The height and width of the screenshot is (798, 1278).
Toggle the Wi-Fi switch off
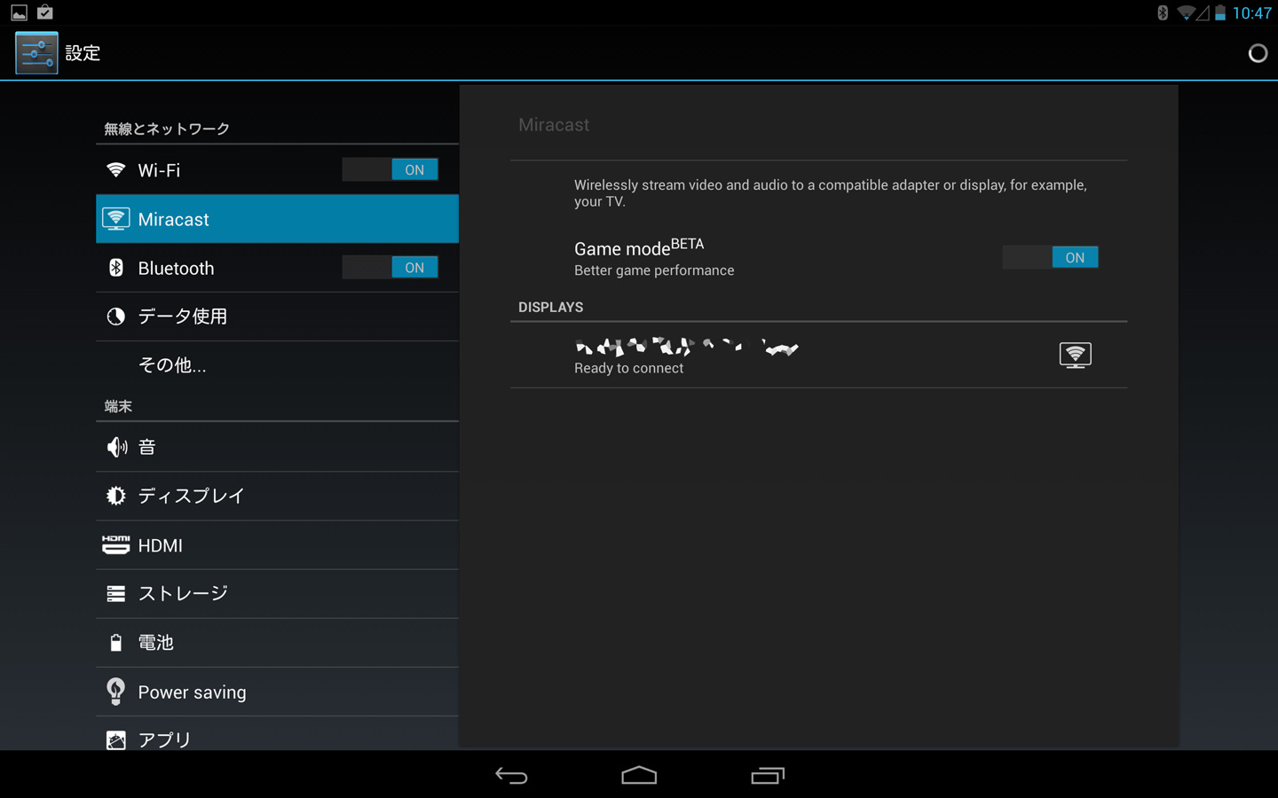tap(390, 170)
